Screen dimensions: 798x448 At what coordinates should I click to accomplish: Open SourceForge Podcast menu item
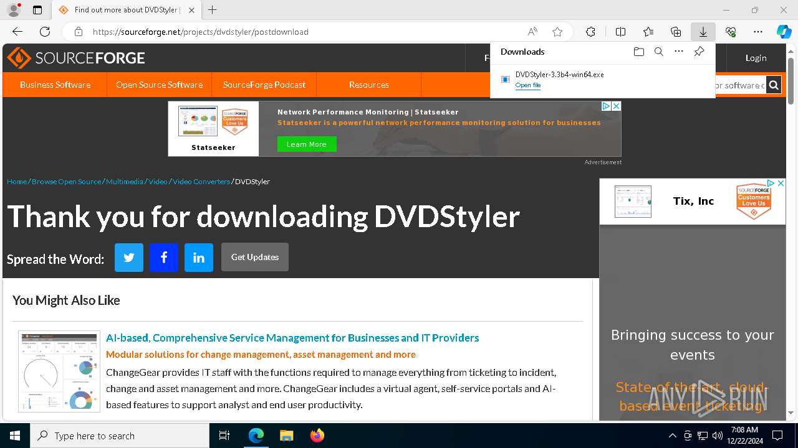point(264,85)
